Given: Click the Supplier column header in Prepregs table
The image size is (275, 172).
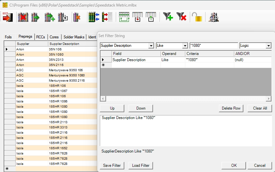Looking at the screenshot, I should (32, 44).
